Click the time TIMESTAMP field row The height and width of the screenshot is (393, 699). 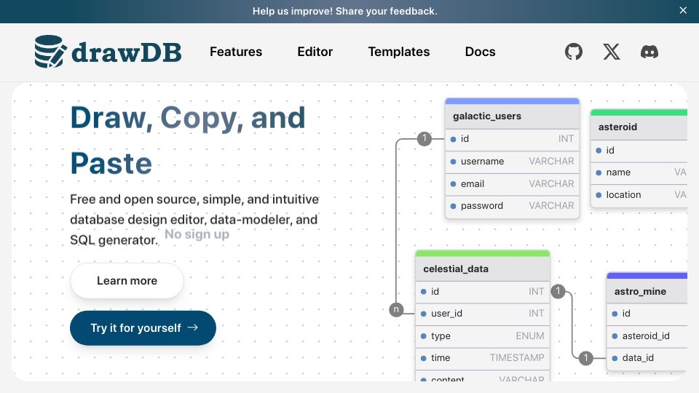(482, 358)
